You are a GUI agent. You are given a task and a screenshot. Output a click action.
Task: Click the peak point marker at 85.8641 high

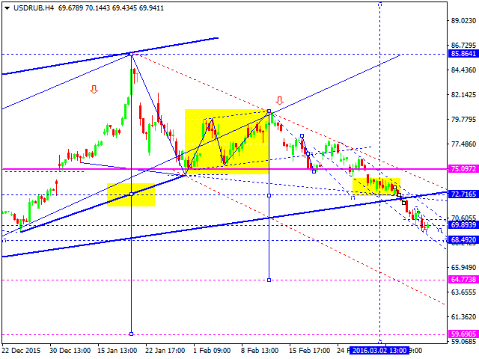(132, 54)
